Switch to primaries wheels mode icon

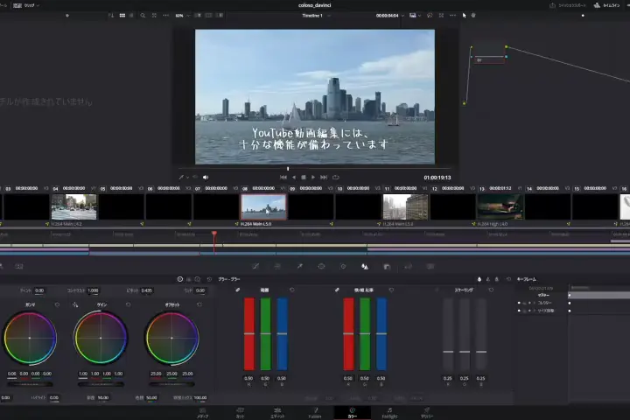tap(180, 279)
